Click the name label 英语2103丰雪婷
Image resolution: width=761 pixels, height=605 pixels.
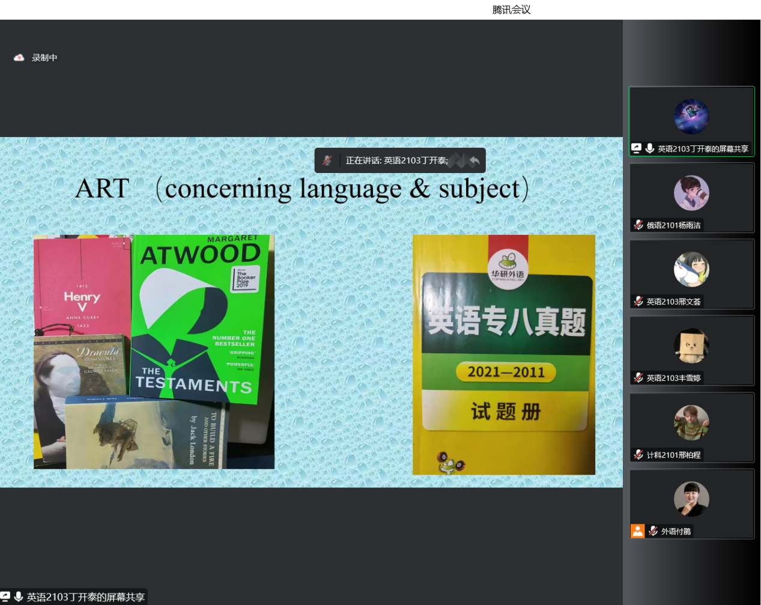pyautogui.click(x=674, y=378)
